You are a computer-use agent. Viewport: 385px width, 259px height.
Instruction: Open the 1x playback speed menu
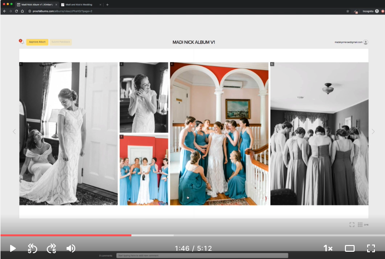(328, 248)
